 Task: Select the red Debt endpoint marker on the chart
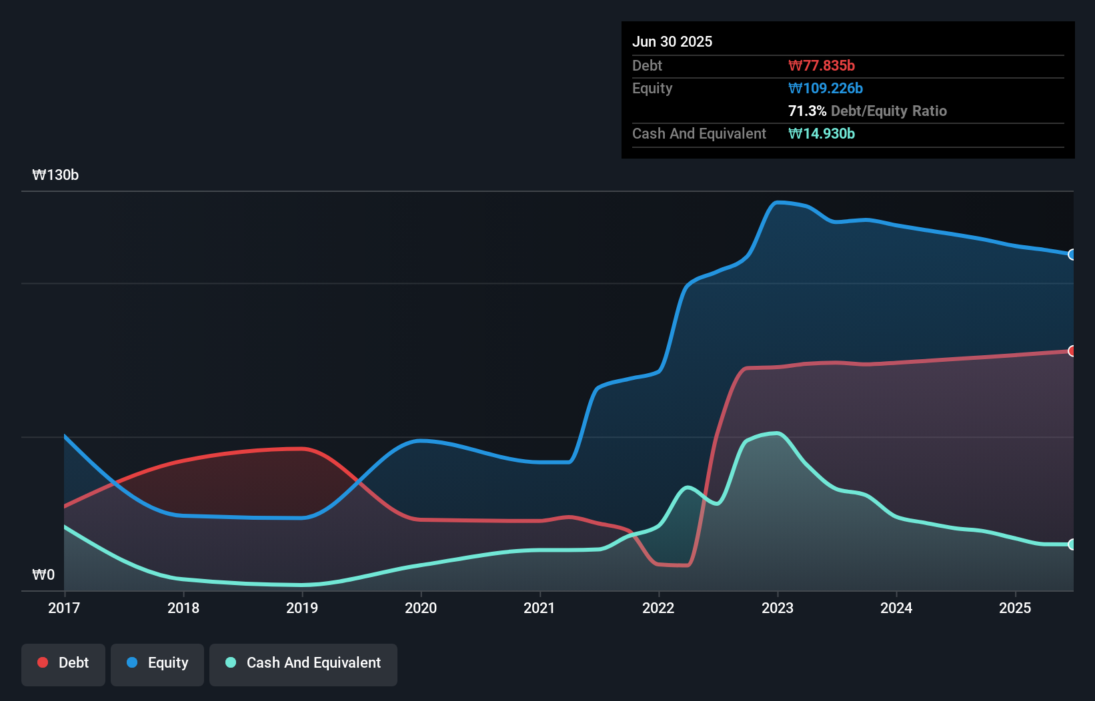point(1072,350)
